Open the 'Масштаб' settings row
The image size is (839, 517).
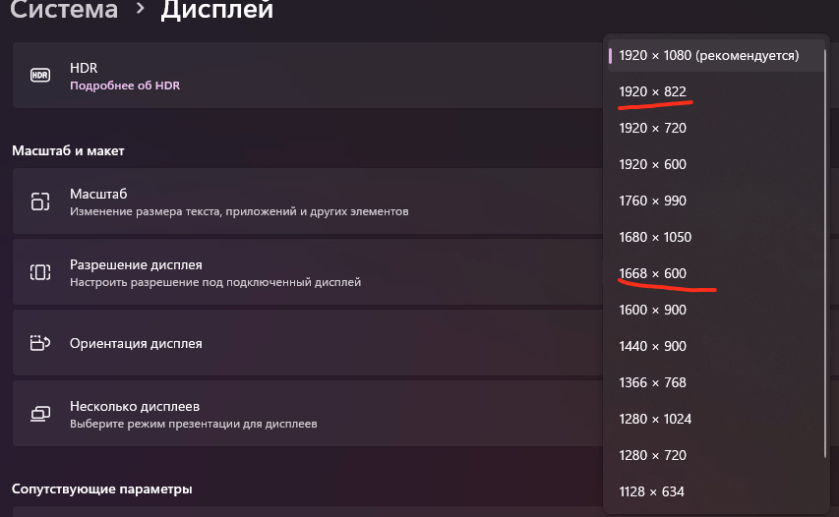click(295, 201)
